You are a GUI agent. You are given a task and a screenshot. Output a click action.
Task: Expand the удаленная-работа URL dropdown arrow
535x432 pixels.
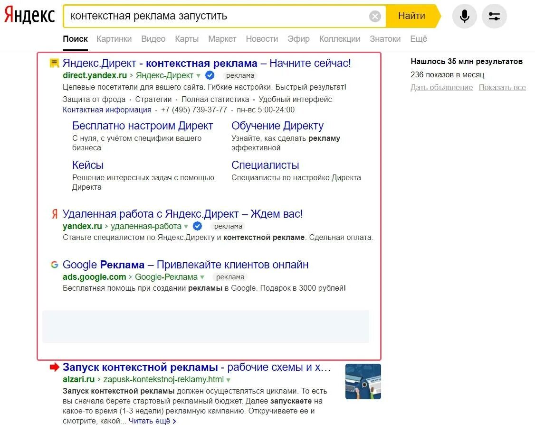(186, 226)
